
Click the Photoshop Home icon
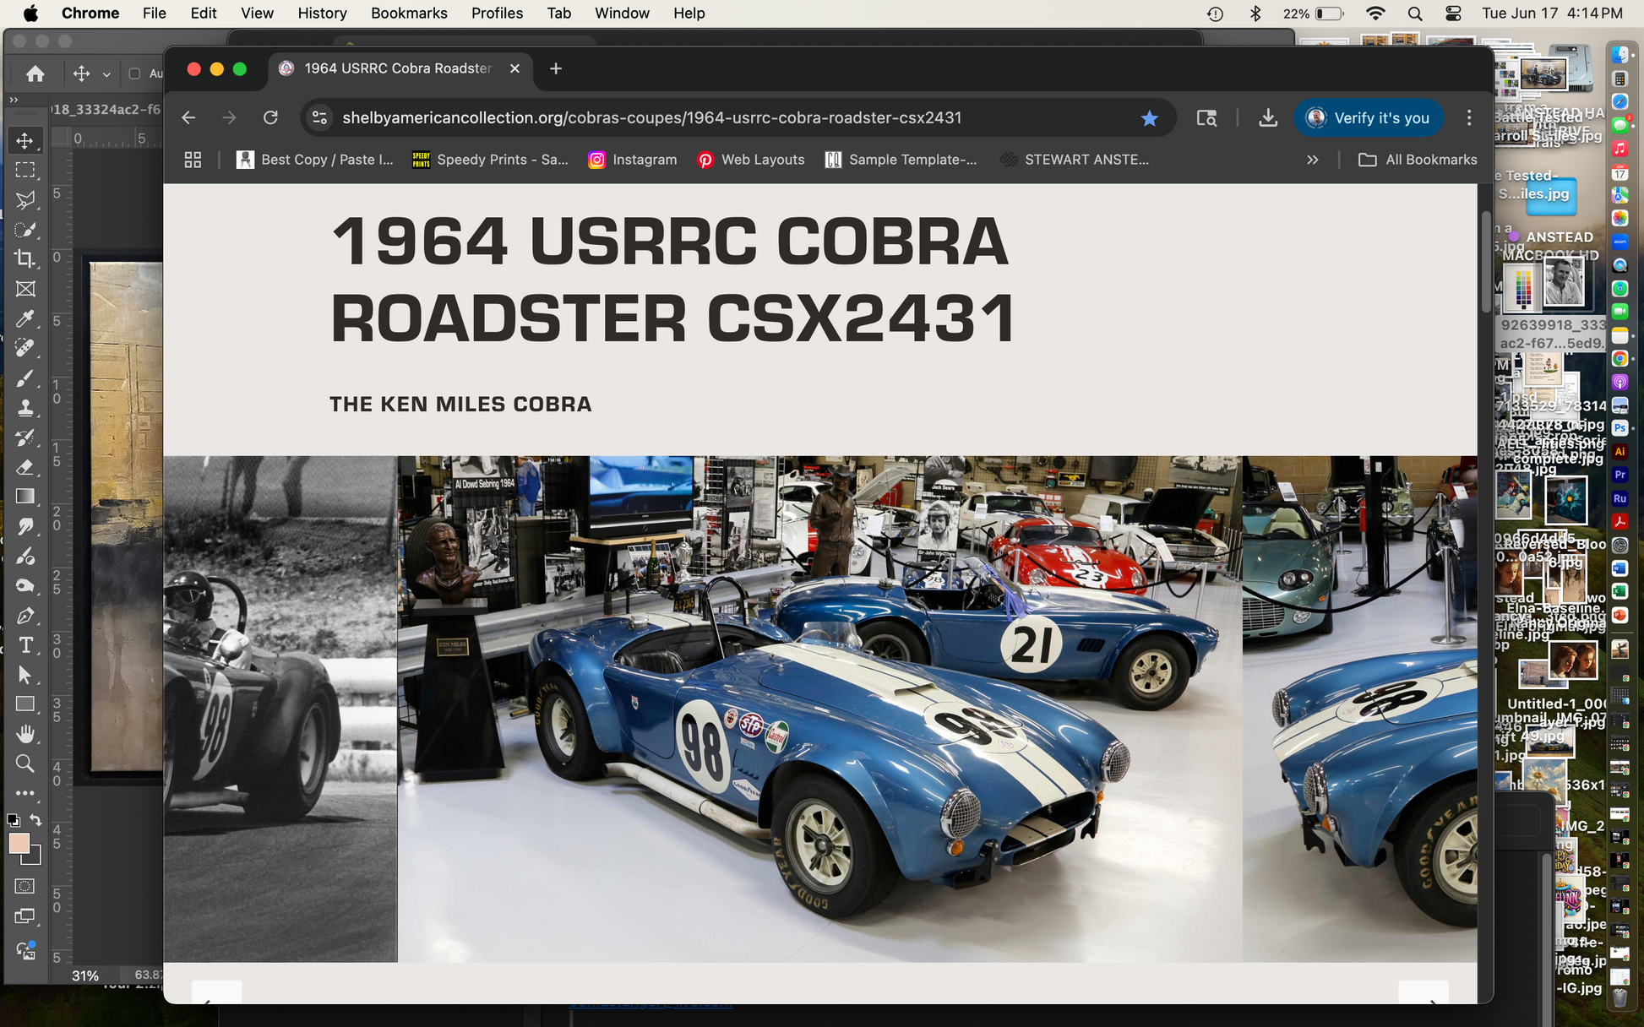click(35, 73)
